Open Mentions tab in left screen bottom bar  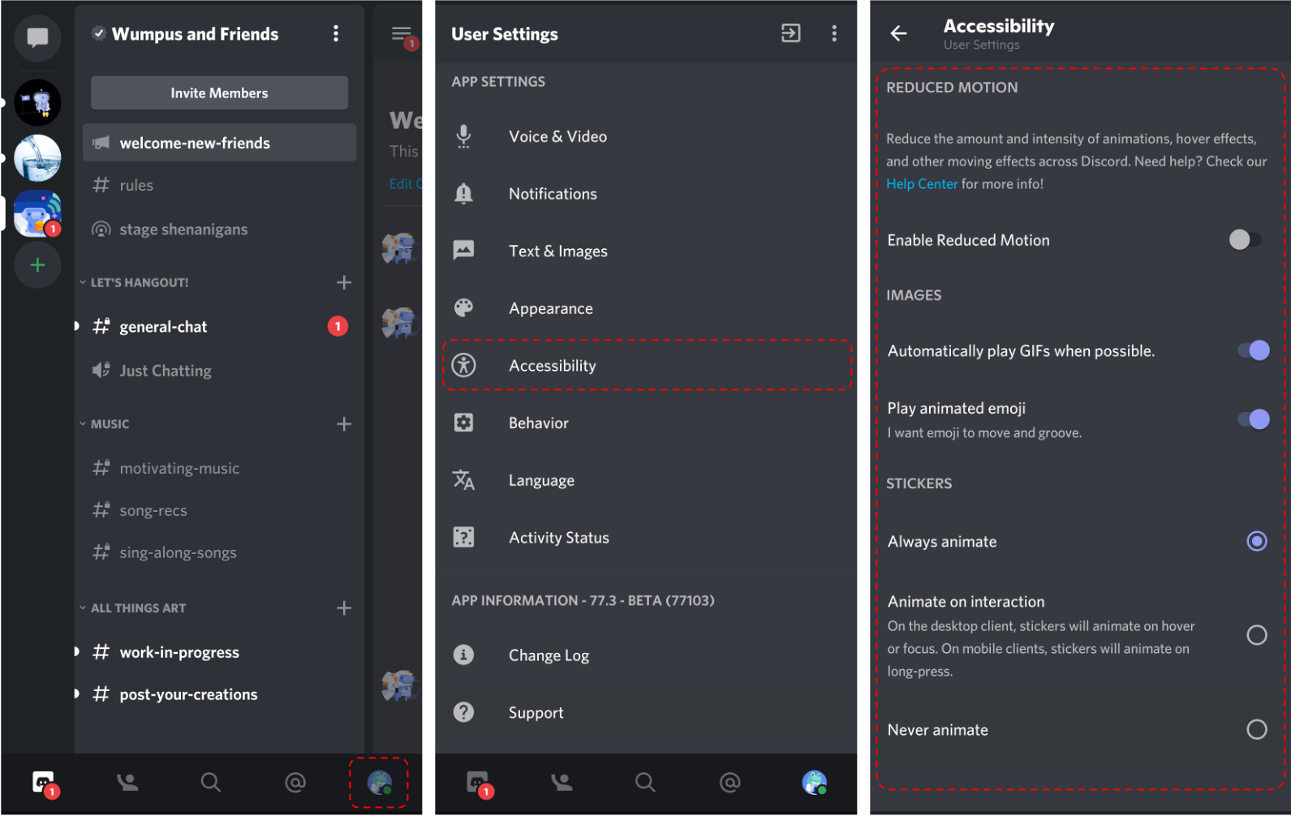(295, 782)
